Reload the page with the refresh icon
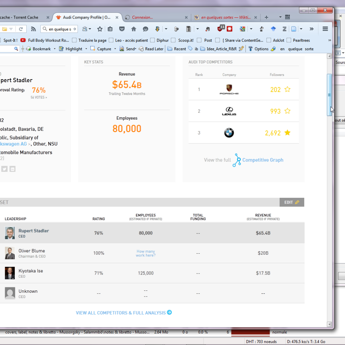Viewport: 345px width, 345px height. click(21, 29)
